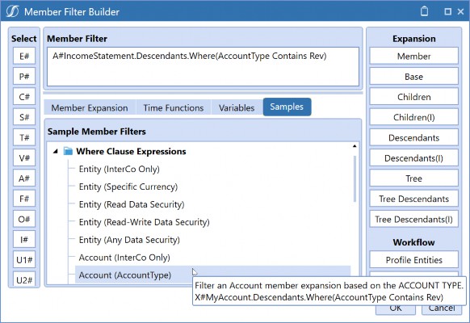Click the clipboard icon in title bar
The height and width of the screenshot is (323, 470).
pyautogui.click(x=424, y=11)
